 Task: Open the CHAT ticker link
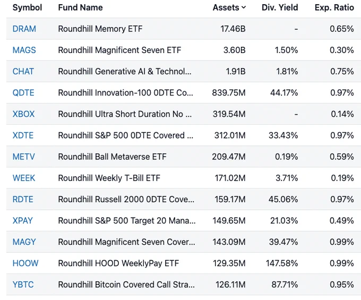[x=23, y=71]
